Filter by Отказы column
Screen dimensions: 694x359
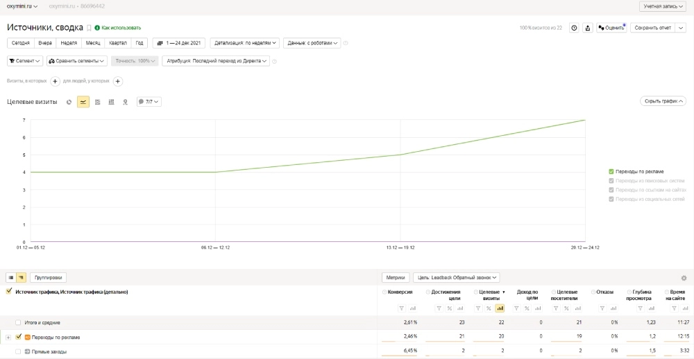pos(602,308)
